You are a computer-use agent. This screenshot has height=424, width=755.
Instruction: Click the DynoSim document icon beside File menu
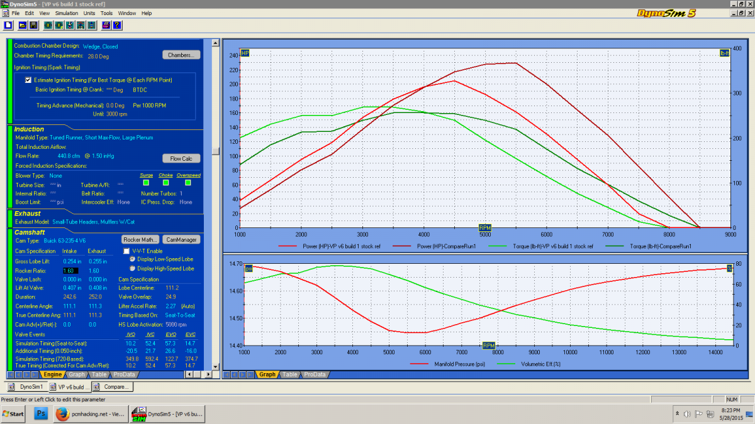(5, 13)
